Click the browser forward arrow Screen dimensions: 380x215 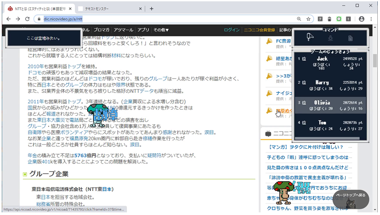point(18,19)
